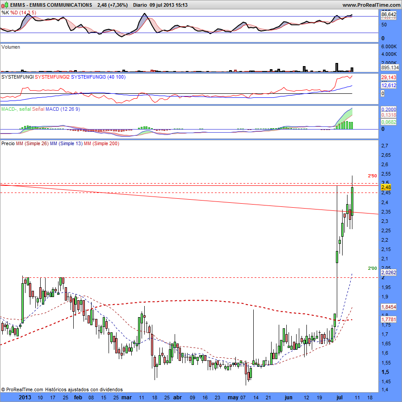
Task: Click the '1,4' price axis label
Action: [x=385, y=389]
